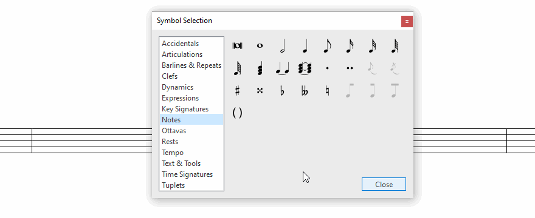Select the double whole note symbol
Image resolution: width=535 pixels, height=218 pixels.
pos(237,45)
